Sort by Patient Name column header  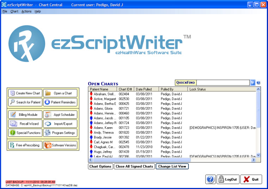click(x=103, y=89)
